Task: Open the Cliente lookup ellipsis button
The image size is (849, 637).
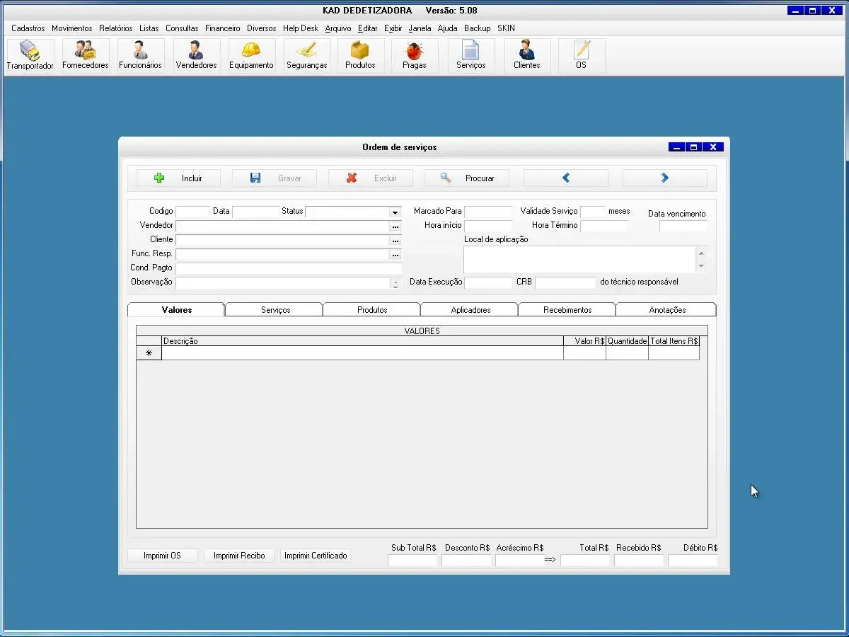Action: click(395, 240)
